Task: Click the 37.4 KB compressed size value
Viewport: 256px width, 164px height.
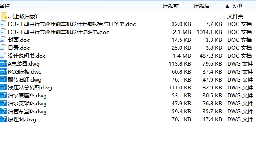Action: click(212, 72)
